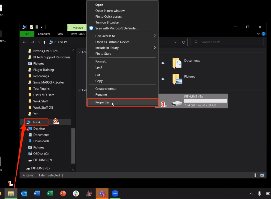The image size is (271, 199).
Task: Choose Eject from the context menu
Action: [99, 67]
